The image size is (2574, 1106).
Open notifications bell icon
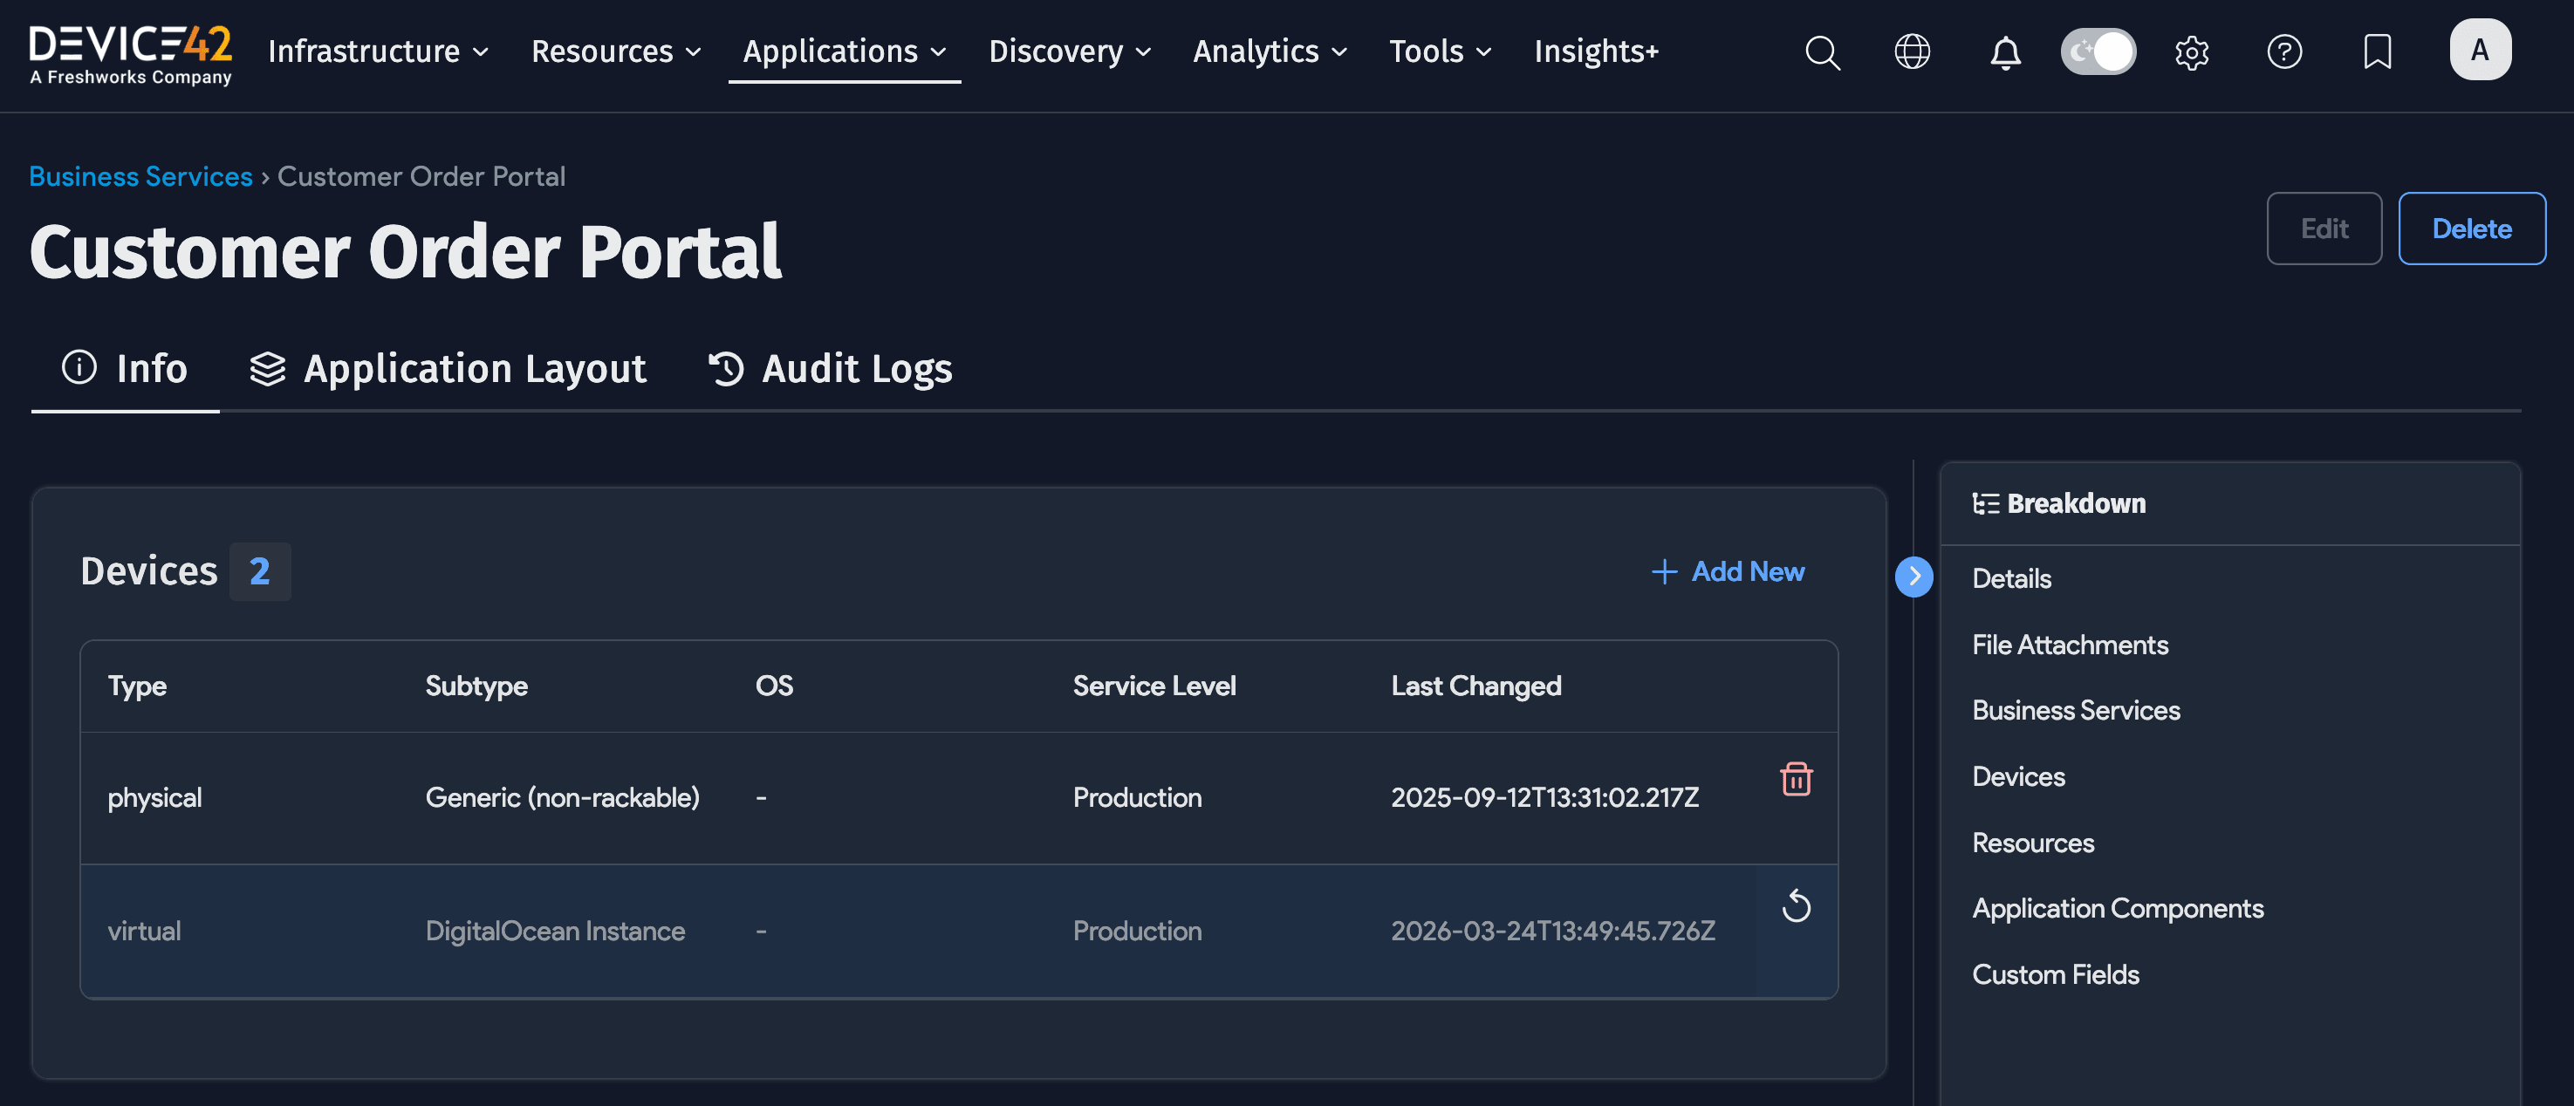2004,52
